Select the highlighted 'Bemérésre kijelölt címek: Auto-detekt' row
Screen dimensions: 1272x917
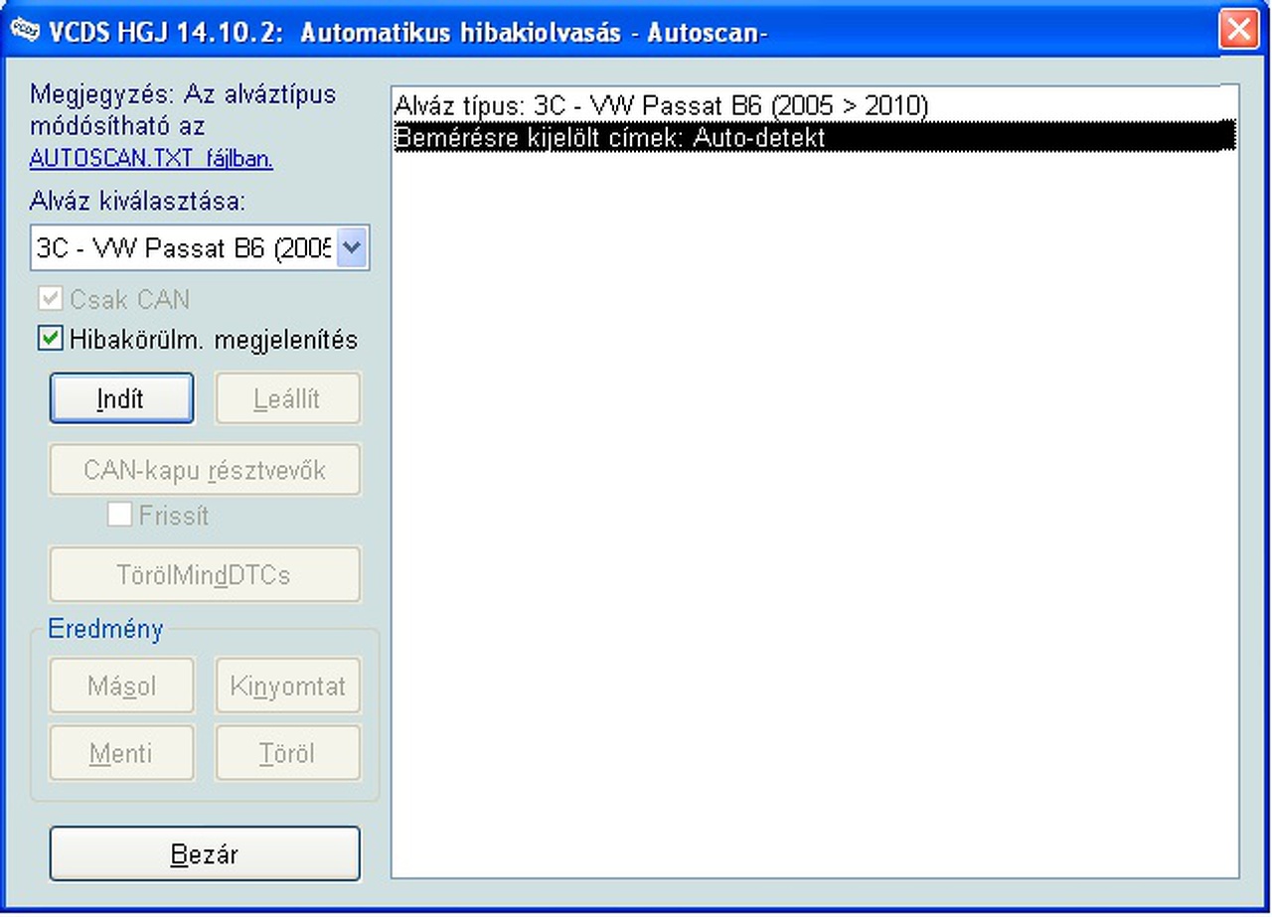point(815,137)
